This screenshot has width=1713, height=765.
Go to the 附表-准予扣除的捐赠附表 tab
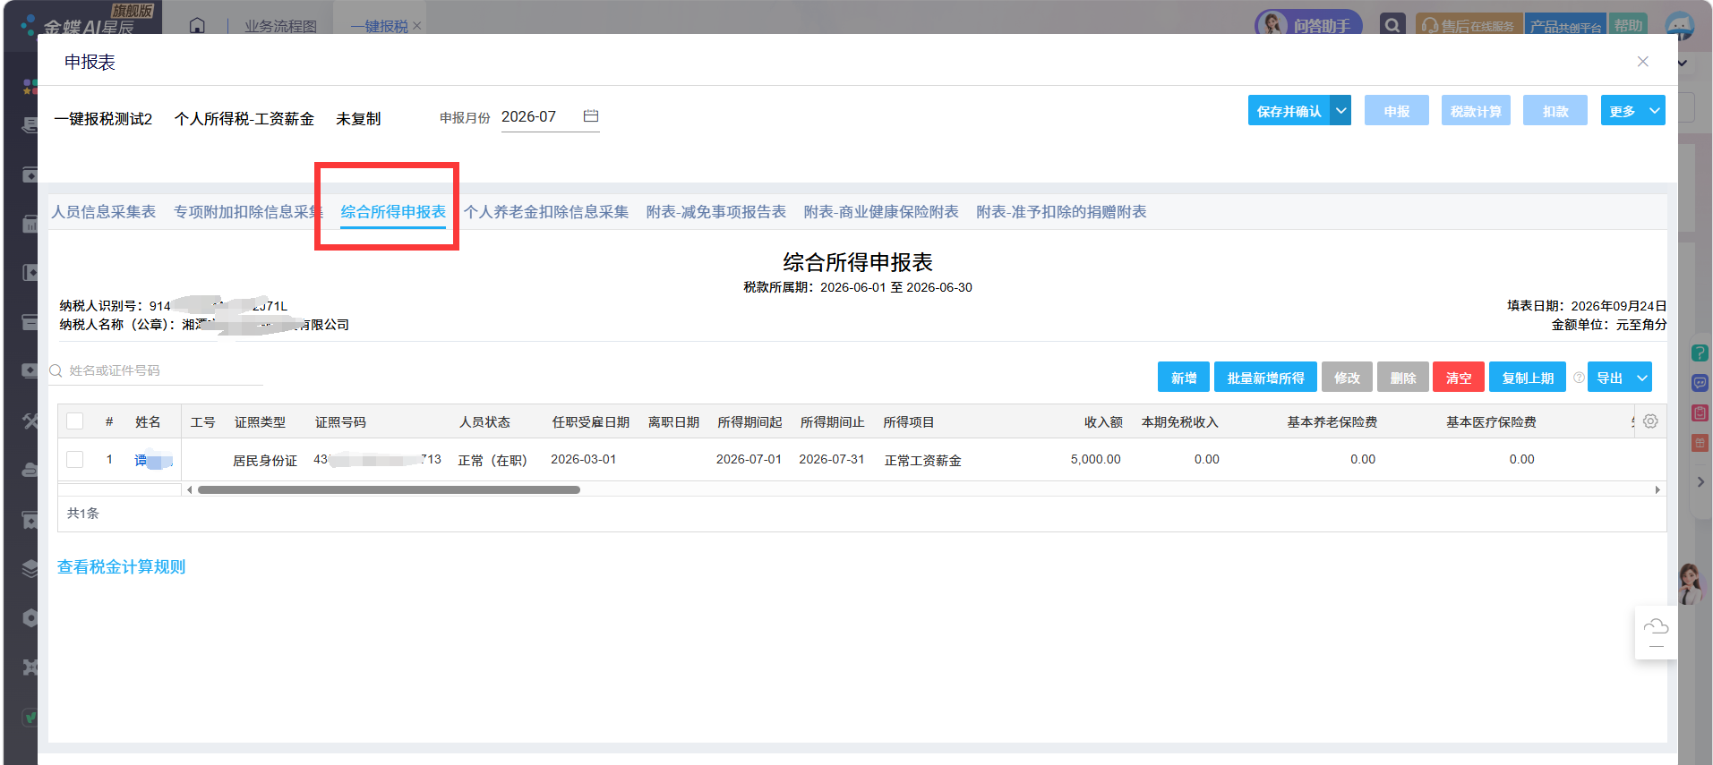point(1061,212)
